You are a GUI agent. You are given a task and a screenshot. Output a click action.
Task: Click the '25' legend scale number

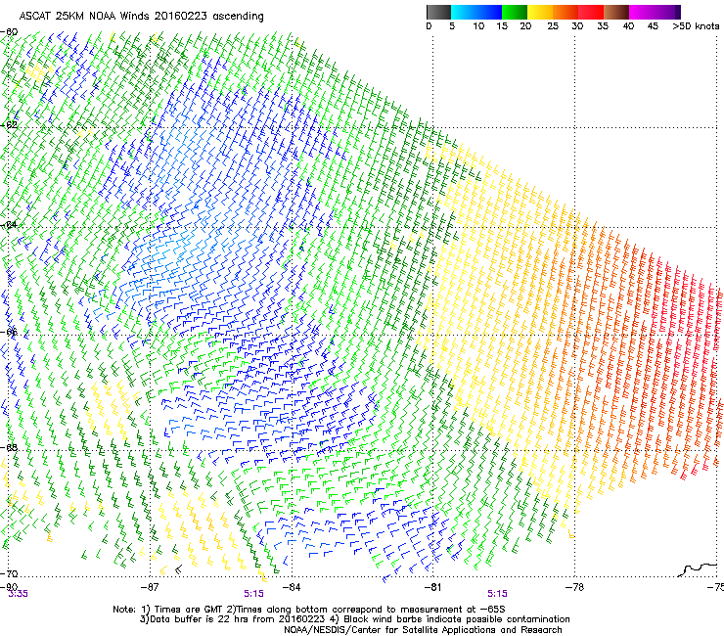(x=553, y=26)
